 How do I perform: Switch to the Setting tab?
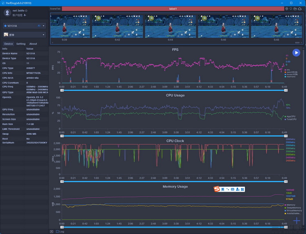(21, 44)
